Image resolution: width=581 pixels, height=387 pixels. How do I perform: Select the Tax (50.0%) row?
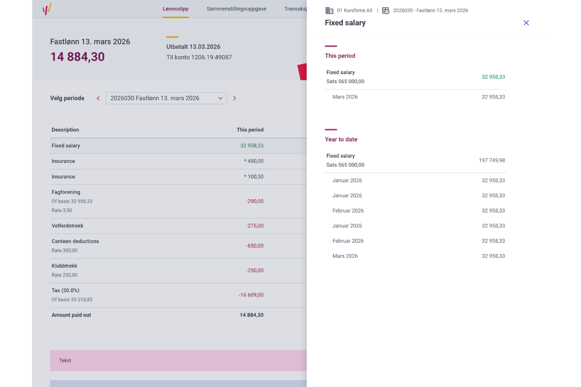click(x=178, y=295)
